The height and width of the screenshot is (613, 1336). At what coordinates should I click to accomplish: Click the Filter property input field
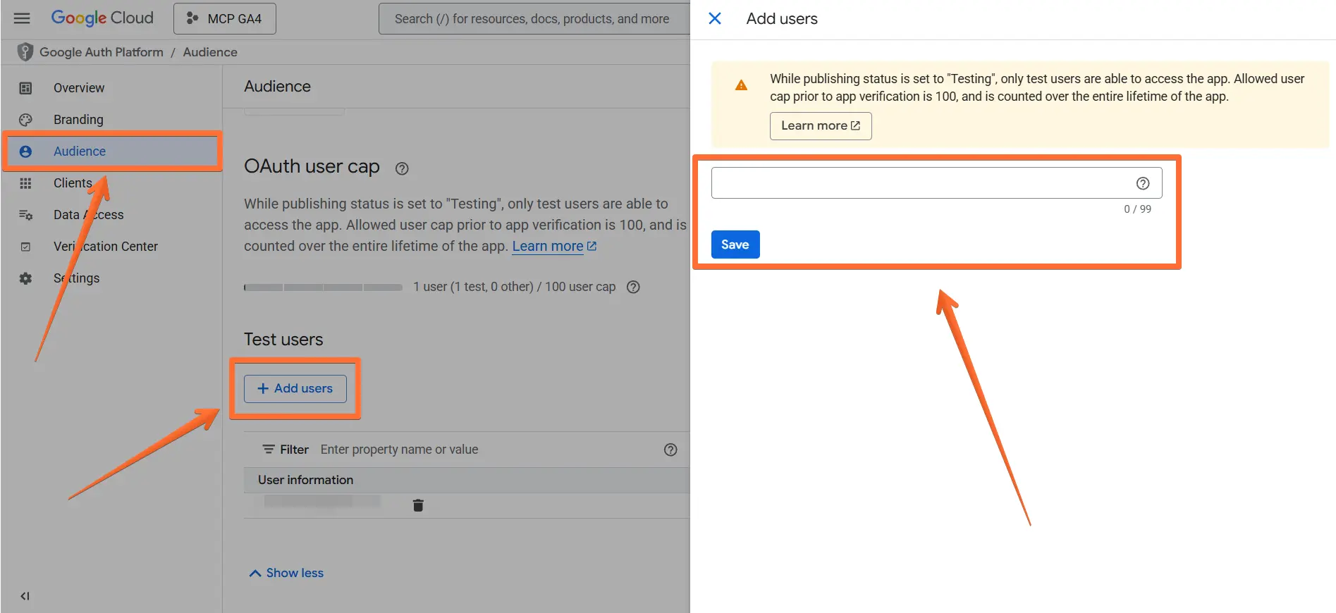(x=486, y=450)
